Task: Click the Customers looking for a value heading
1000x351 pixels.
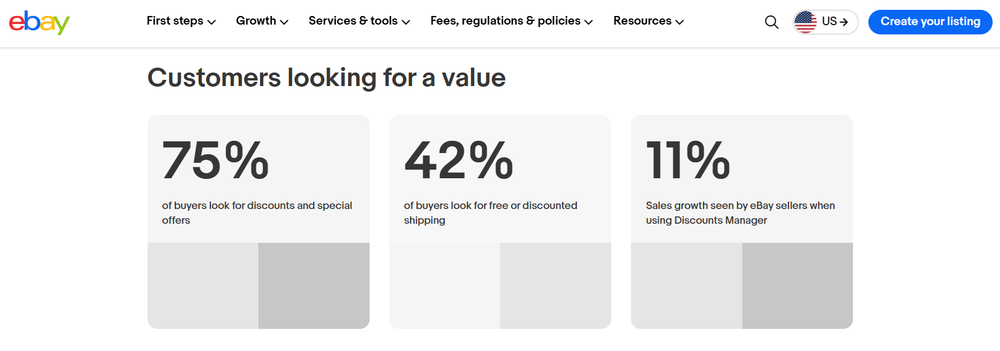Action: [327, 78]
